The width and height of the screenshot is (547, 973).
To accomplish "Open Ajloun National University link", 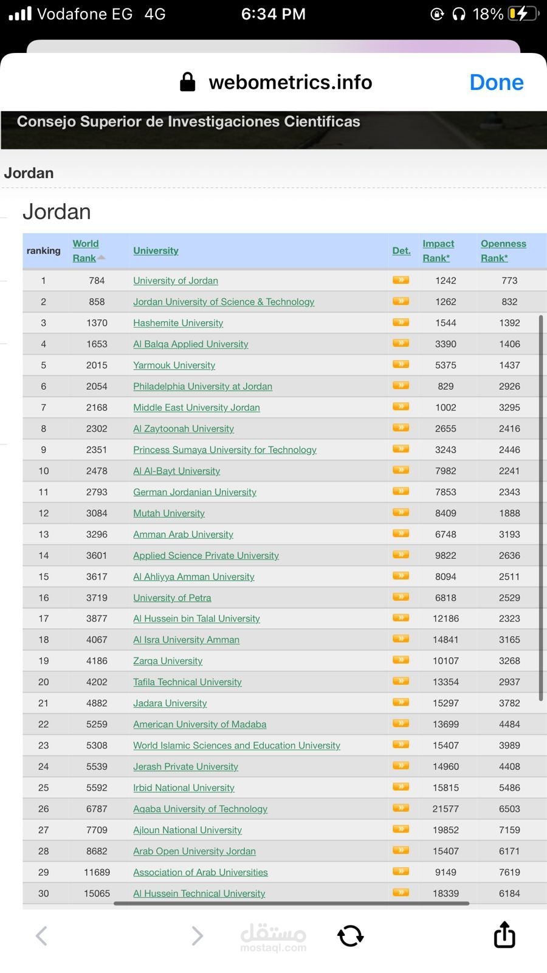I will pyautogui.click(x=187, y=830).
